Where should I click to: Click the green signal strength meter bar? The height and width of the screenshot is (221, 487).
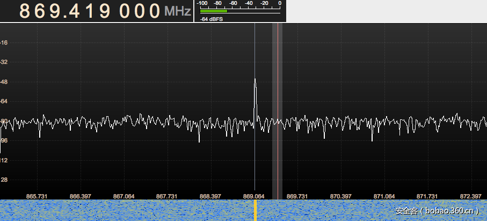tap(213, 11)
